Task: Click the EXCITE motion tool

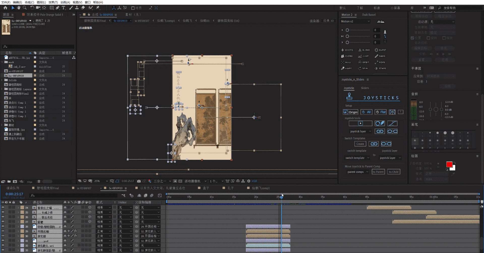Action: pos(347,50)
